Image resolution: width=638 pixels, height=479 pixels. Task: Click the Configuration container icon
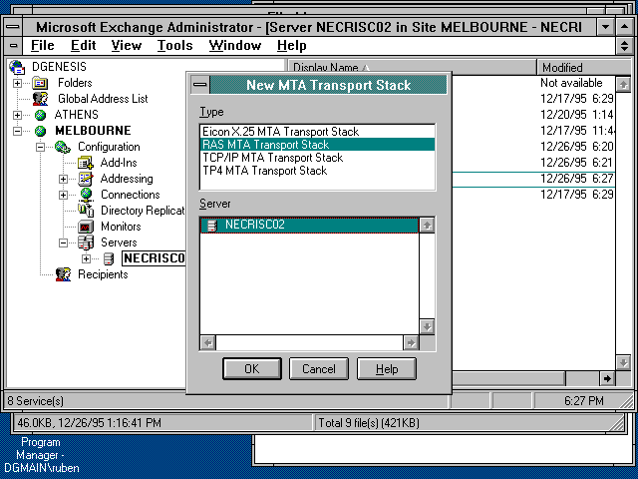tap(63, 147)
